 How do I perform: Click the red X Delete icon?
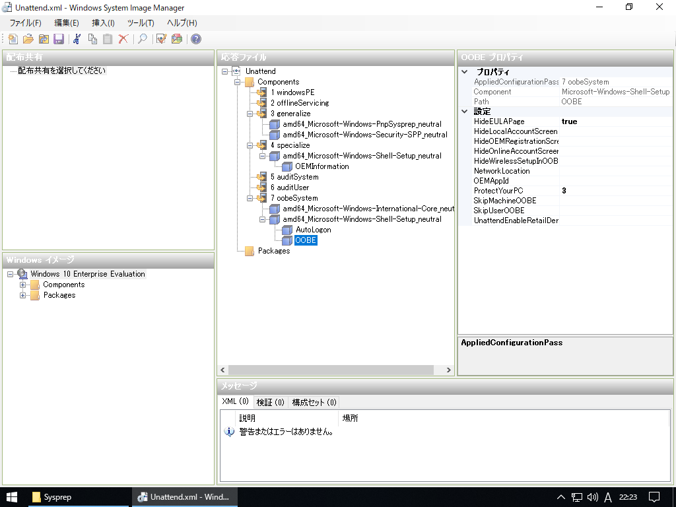(123, 39)
